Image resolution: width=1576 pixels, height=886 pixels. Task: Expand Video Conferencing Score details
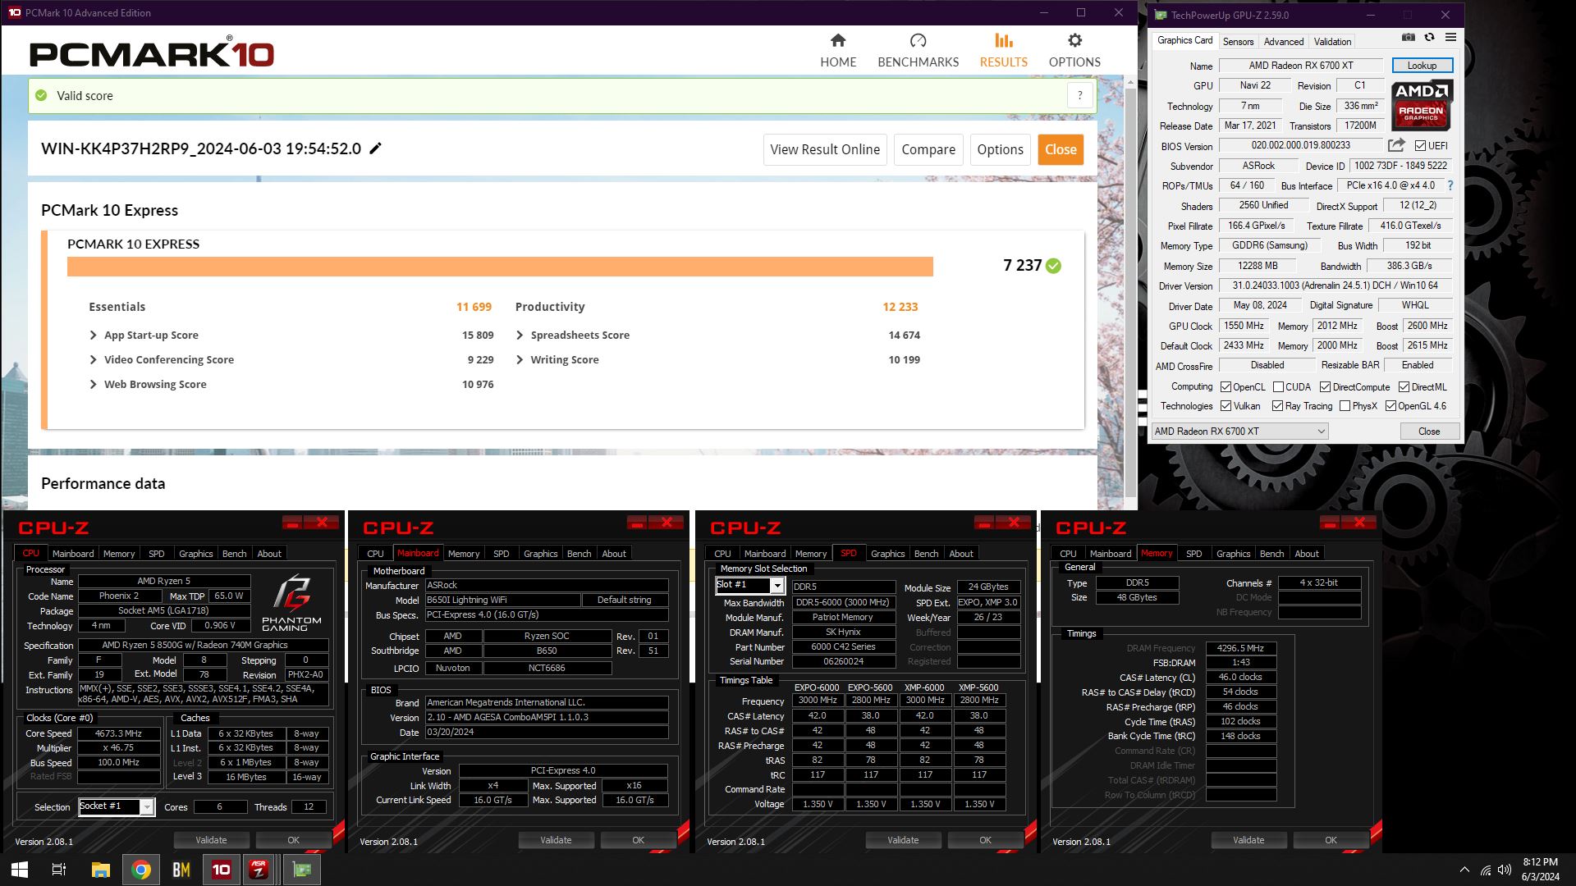pos(93,359)
